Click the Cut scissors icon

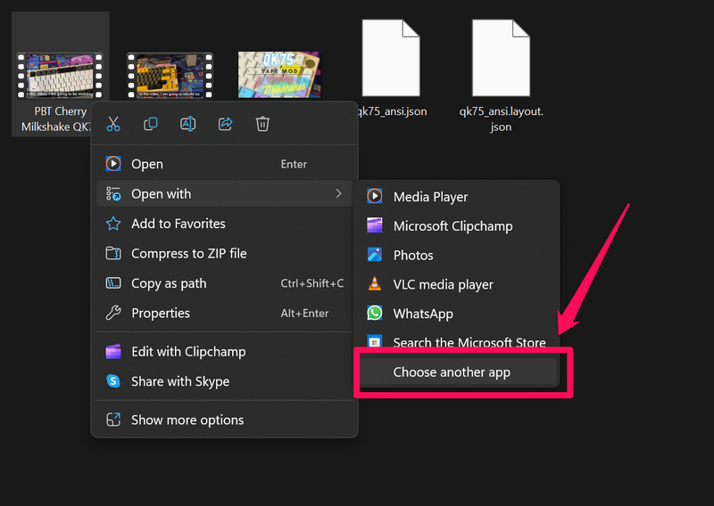click(113, 125)
